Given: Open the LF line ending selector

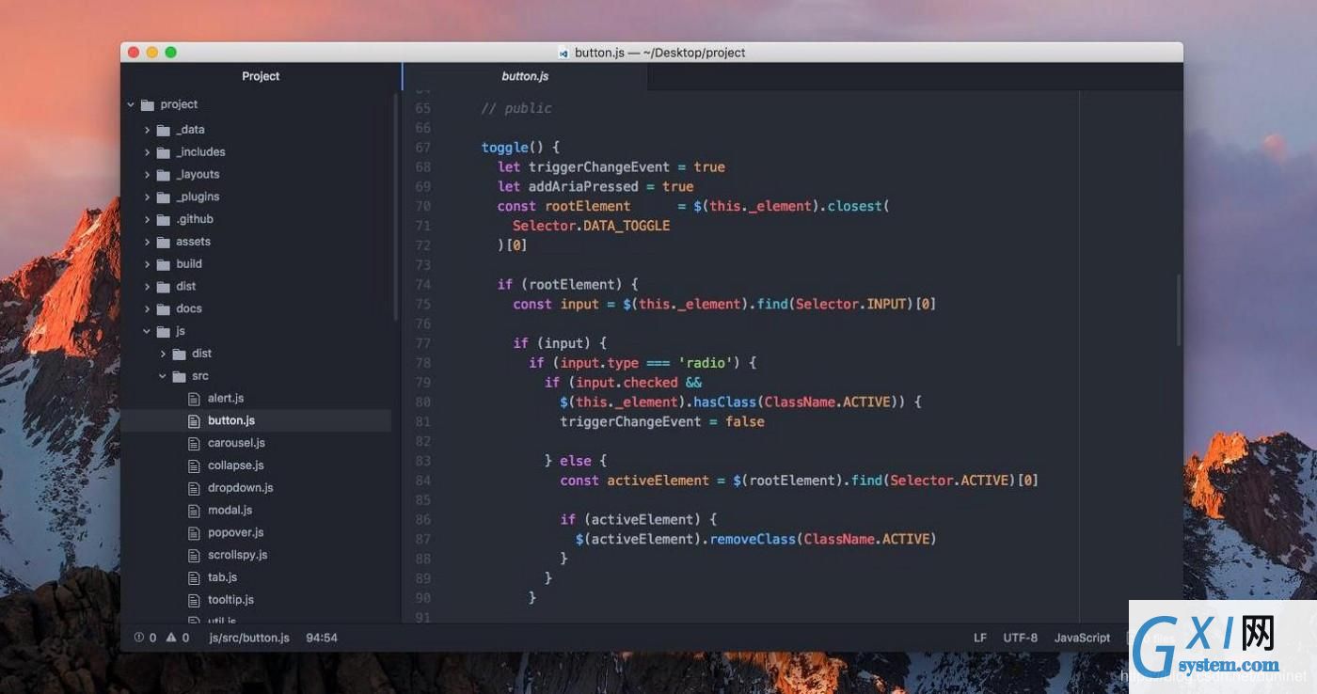Looking at the screenshot, I should click(980, 638).
